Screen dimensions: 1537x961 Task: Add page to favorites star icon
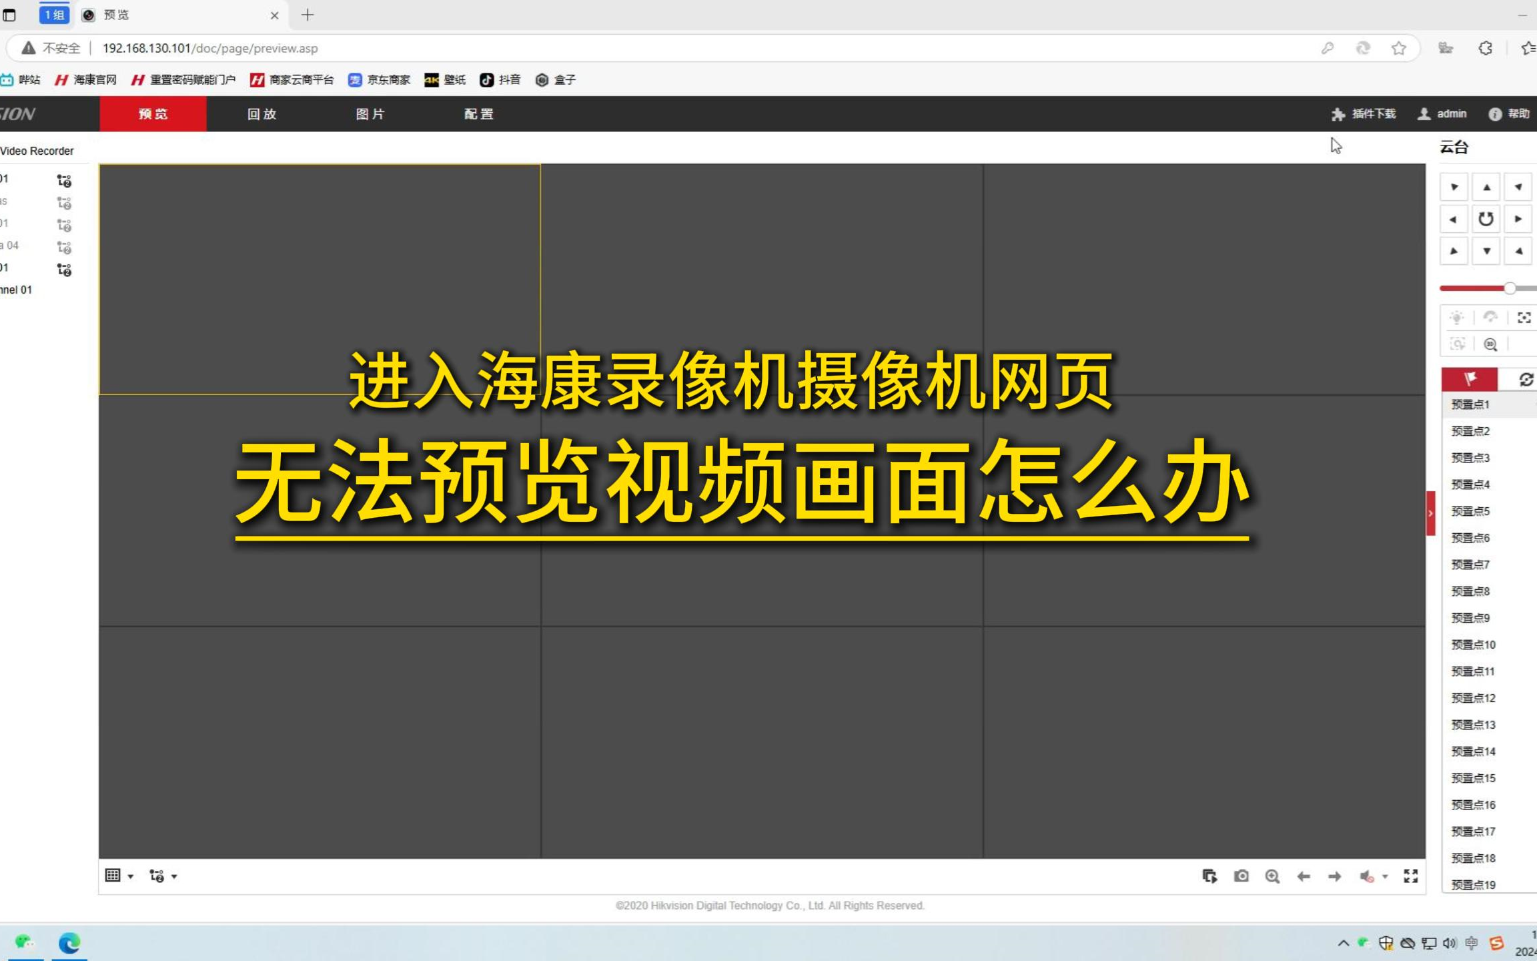click(1399, 49)
